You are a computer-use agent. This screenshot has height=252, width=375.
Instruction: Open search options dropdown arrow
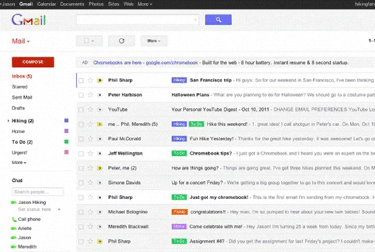195,20
